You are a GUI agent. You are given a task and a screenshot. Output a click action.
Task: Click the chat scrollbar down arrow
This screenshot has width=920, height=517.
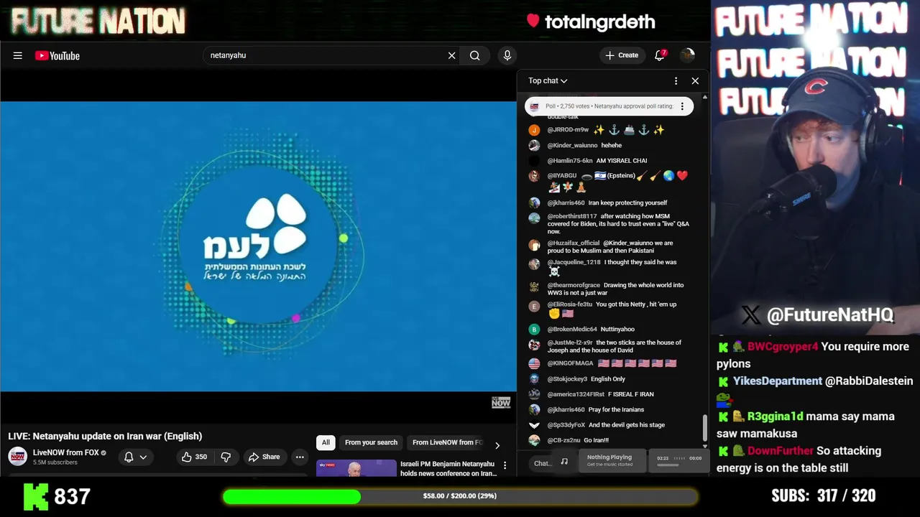tap(704, 447)
